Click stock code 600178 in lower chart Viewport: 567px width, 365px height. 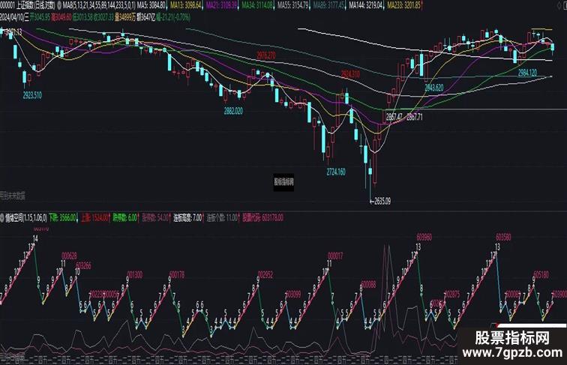[177, 275]
